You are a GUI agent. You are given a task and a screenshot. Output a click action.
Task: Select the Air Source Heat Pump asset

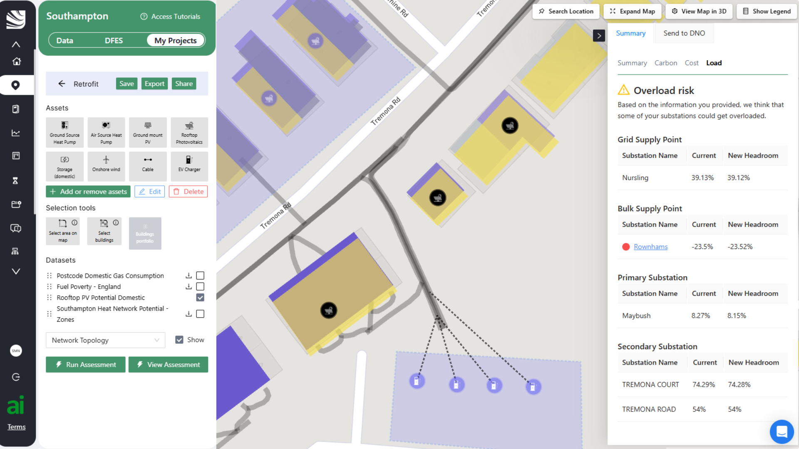coord(106,132)
